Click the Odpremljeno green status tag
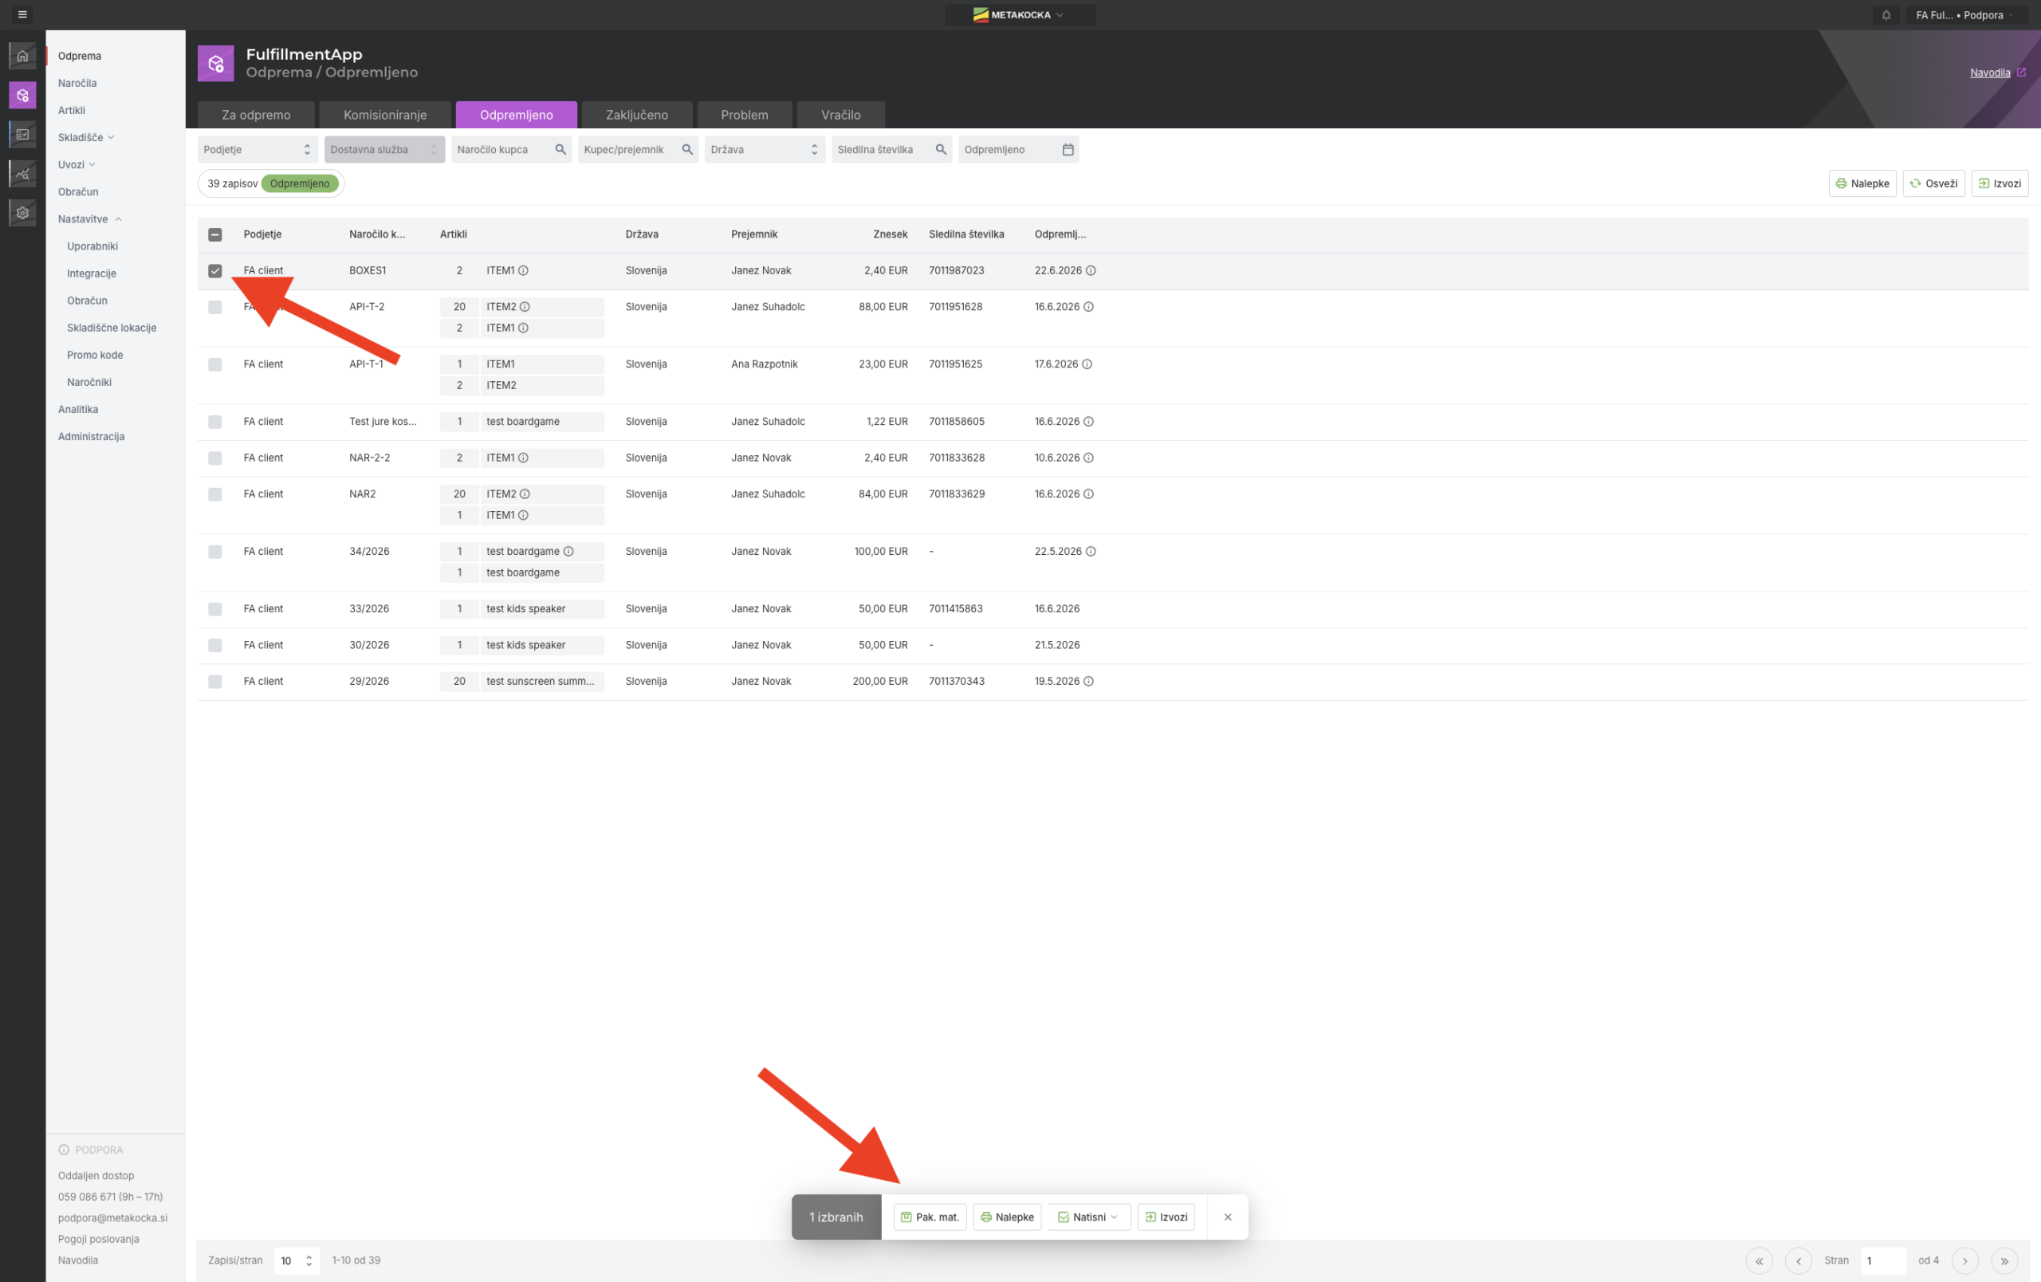 coord(300,183)
